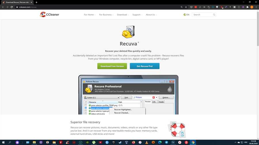Viewport: 259px width, 145px height.
Task: Click the Recuva hard hat product icon
Action: [128, 32]
